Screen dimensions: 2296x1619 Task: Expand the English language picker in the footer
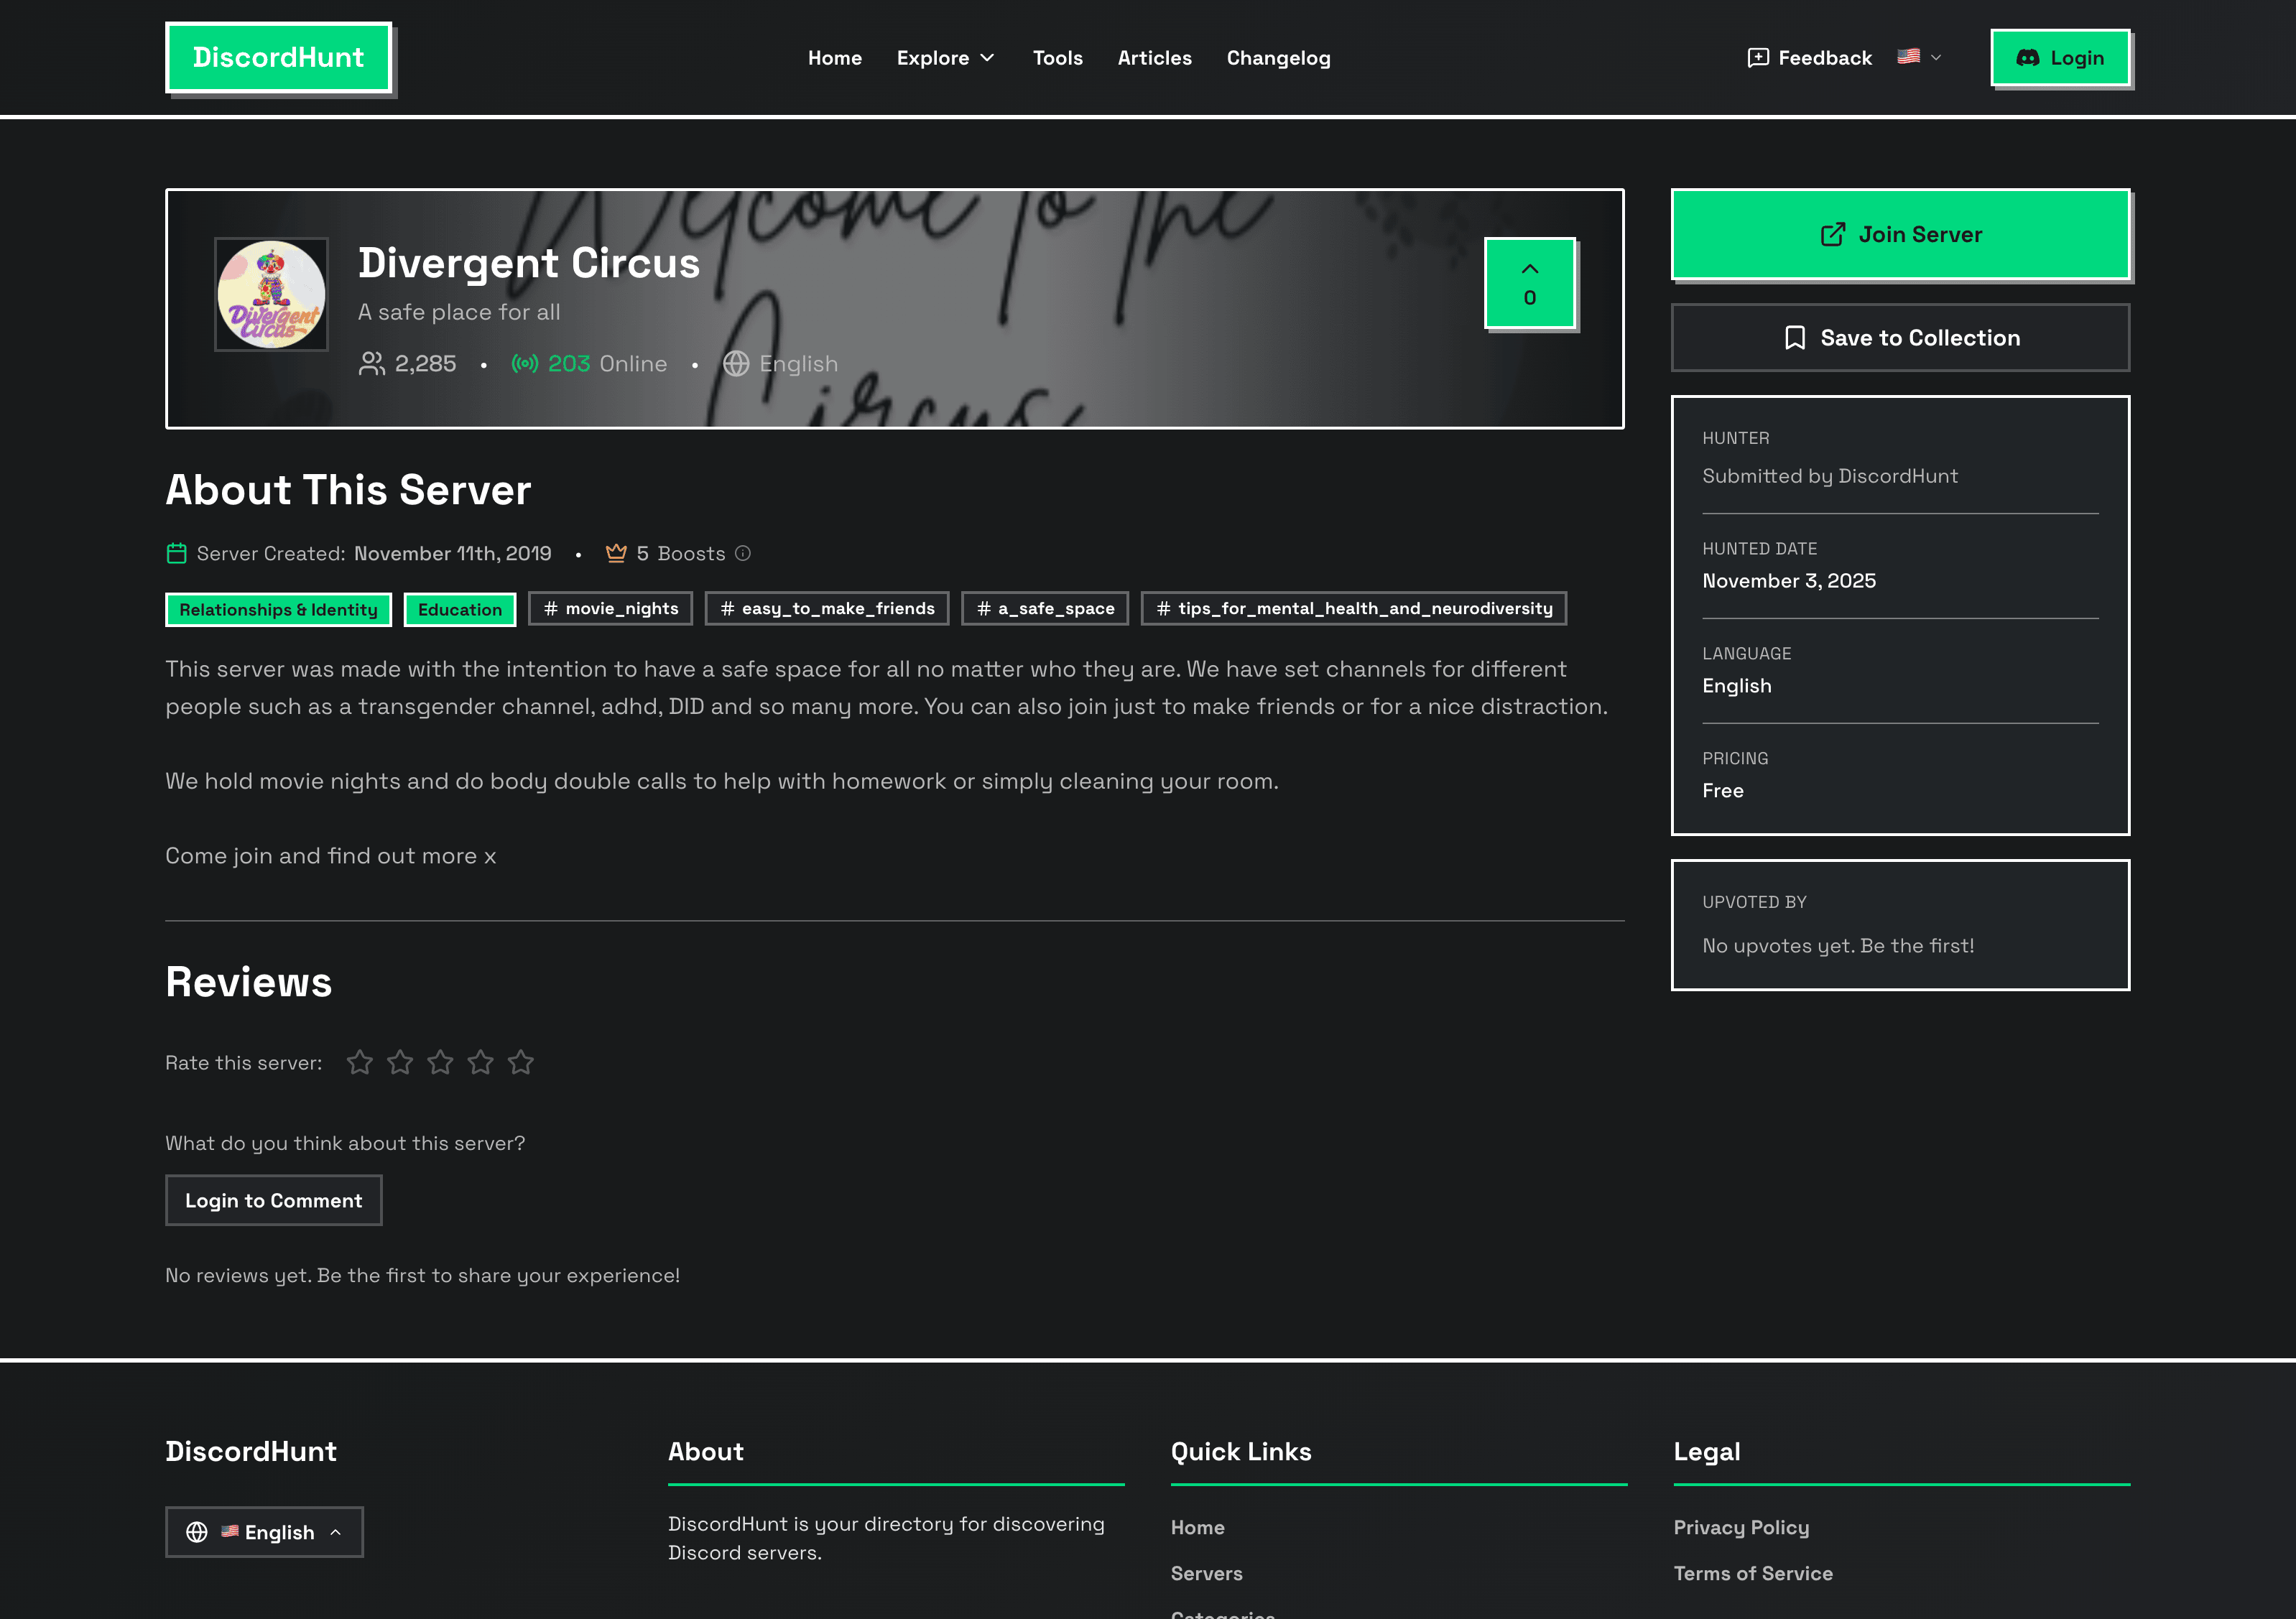point(264,1531)
